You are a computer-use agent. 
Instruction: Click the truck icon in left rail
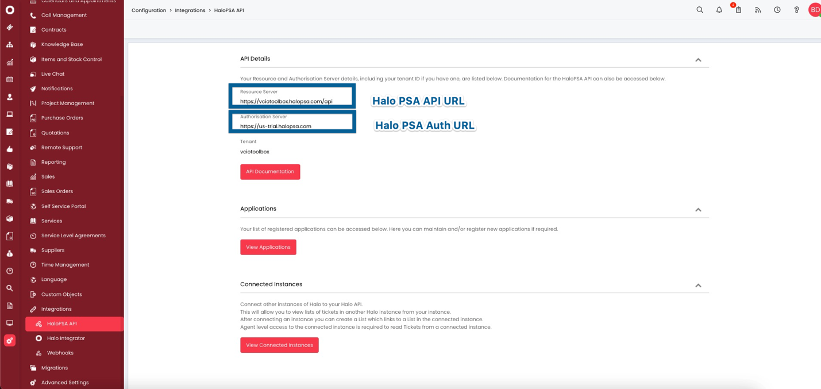pos(10,201)
